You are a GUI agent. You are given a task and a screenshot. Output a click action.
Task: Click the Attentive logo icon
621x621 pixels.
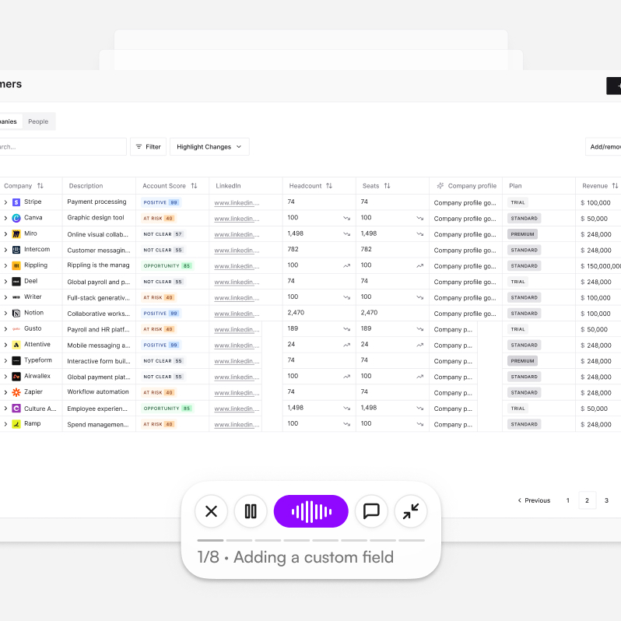(16, 345)
